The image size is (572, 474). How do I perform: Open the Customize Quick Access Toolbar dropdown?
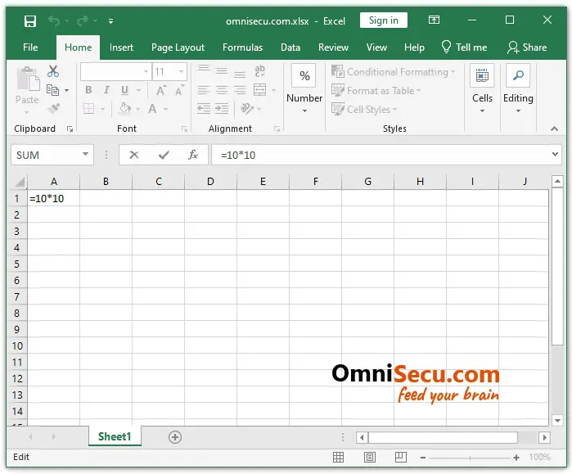click(x=111, y=20)
